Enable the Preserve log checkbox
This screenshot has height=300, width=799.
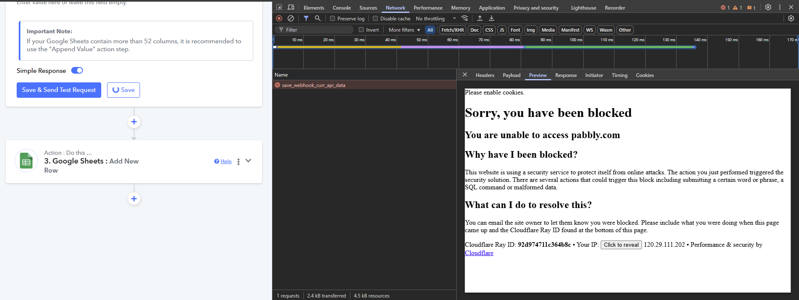pos(332,18)
